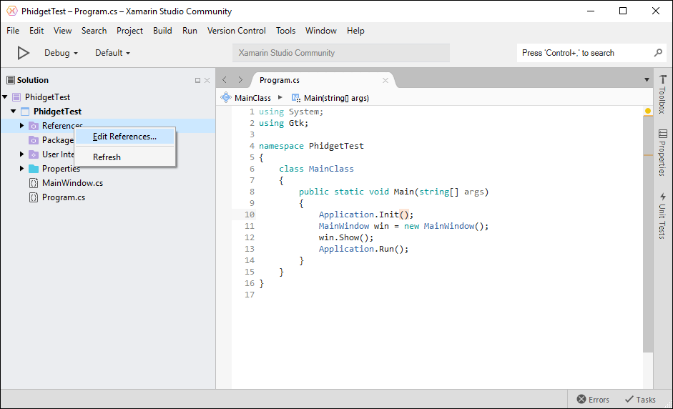Image resolution: width=673 pixels, height=409 pixels.
Task: Open the Toolbox side panel
Action: (663, 94)
